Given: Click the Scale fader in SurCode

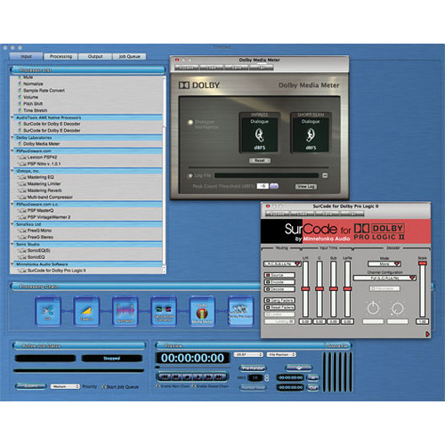Looking at the screenshot, I should pyautogui.click(x=422, y=263).
